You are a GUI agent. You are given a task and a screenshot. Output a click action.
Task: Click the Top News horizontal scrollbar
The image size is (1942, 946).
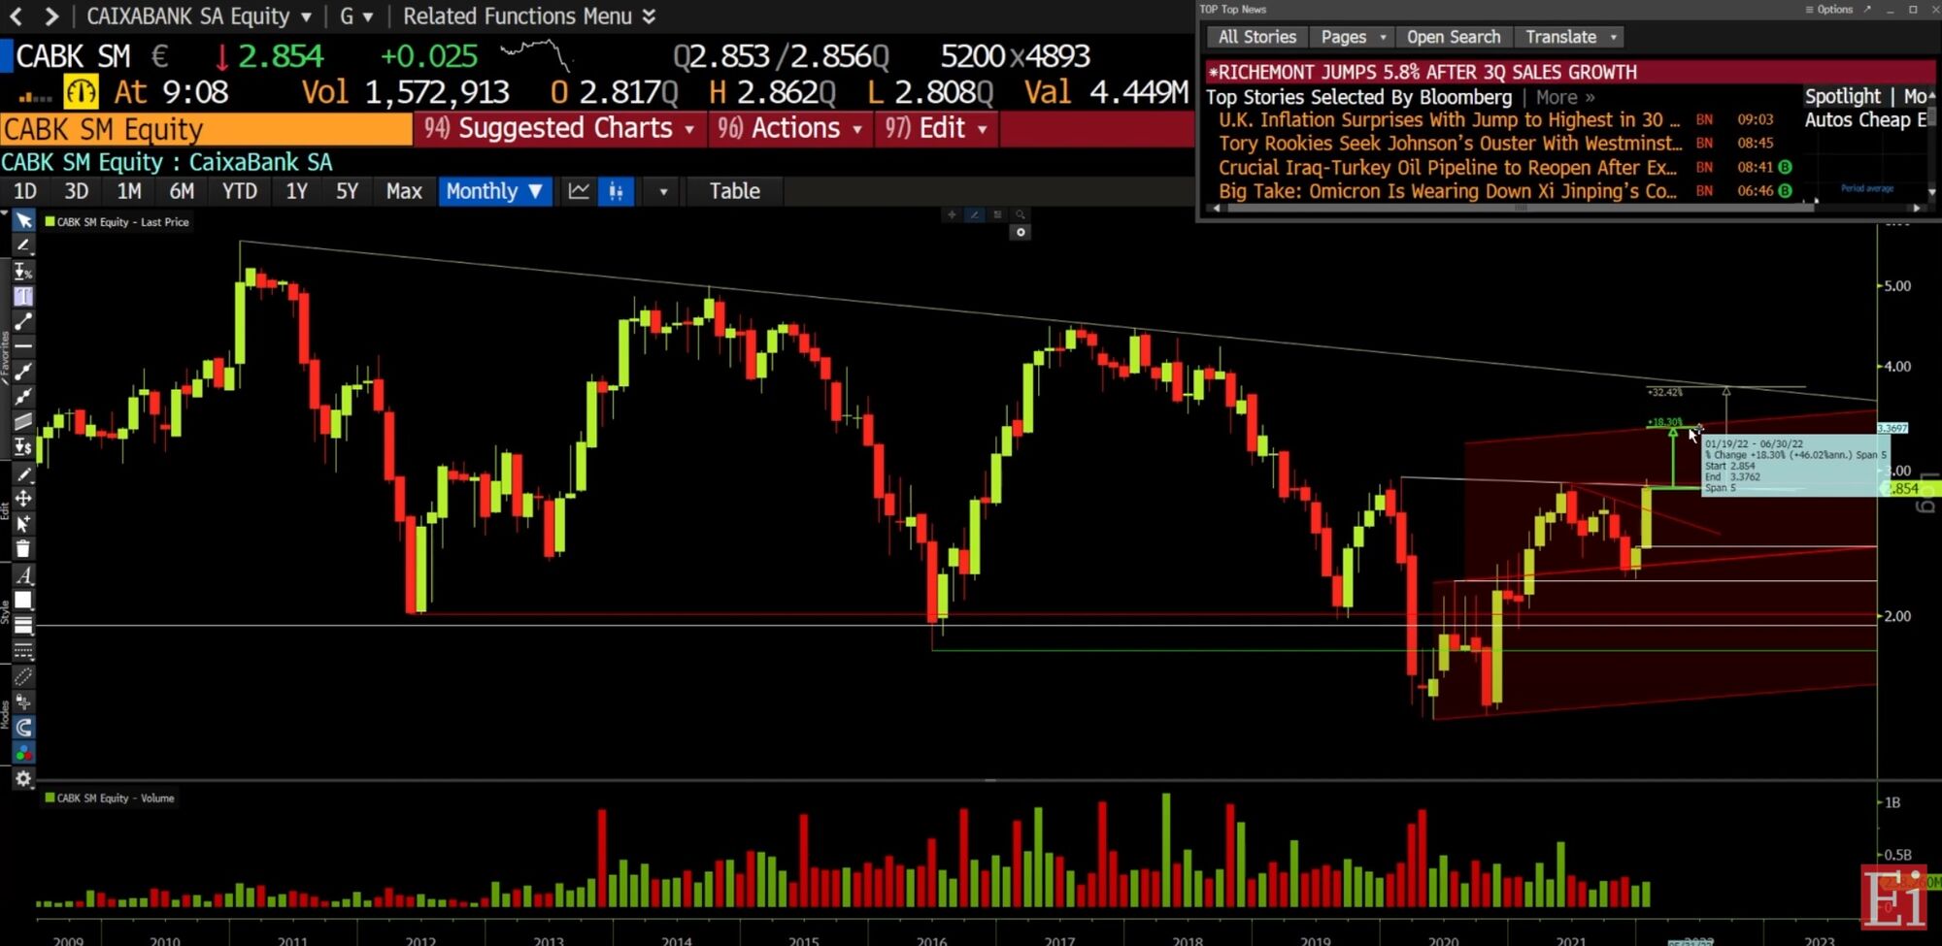(x=1520, y=208)
